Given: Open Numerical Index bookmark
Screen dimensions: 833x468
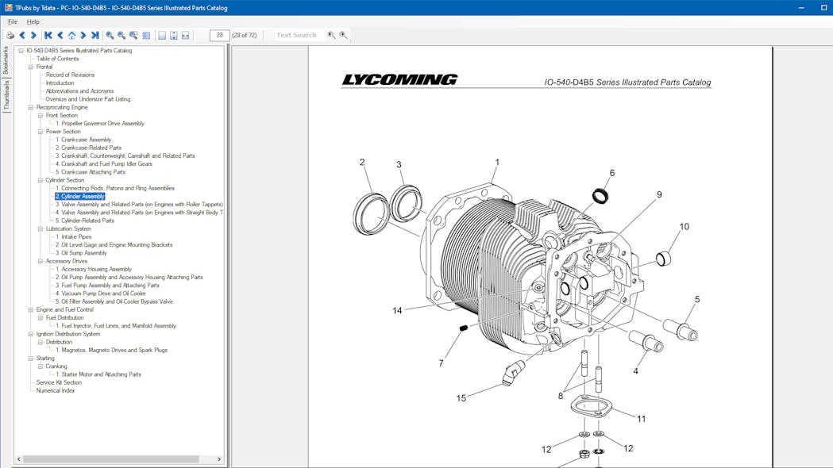Looking at the screenshot, I should coord(56,390).
